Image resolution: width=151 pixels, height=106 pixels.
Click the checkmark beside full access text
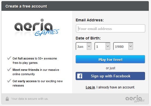9,58
